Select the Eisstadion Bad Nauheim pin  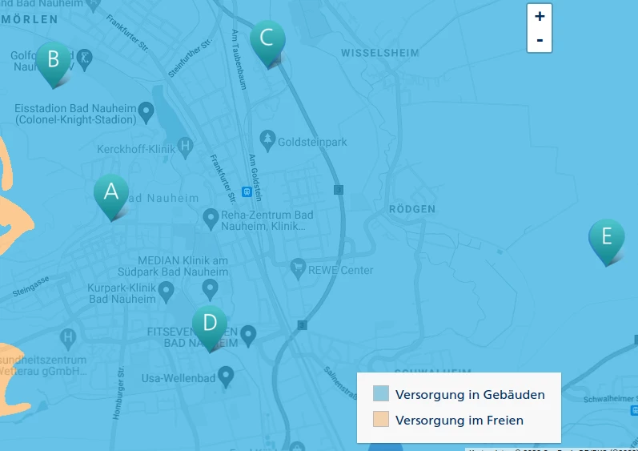click(146, 113)
